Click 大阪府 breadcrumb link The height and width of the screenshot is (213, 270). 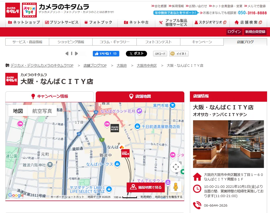point(122,65)
